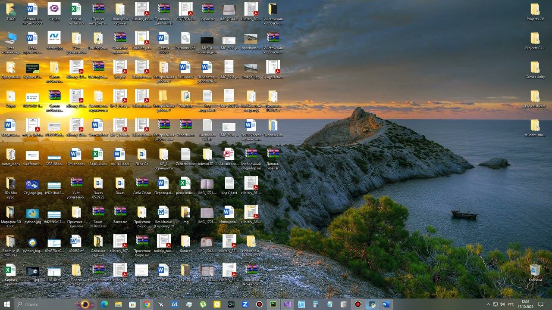Launch PyCharm from the taskbar
This screenshot has width=552, height=310.
click(x=273, y=304)
